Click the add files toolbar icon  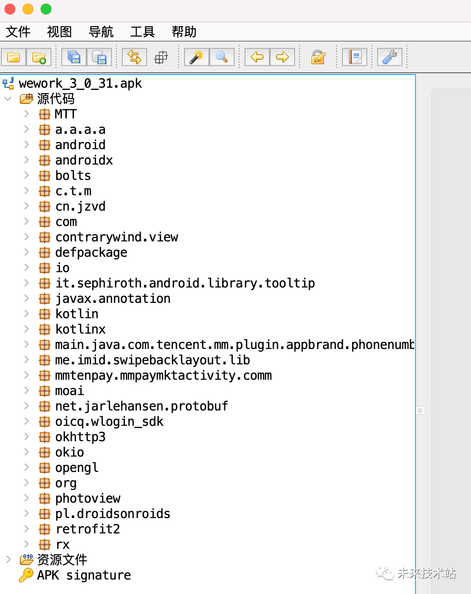pos(39,57)
